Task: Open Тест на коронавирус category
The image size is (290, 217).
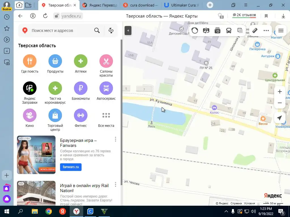Action: click(55, 93)
